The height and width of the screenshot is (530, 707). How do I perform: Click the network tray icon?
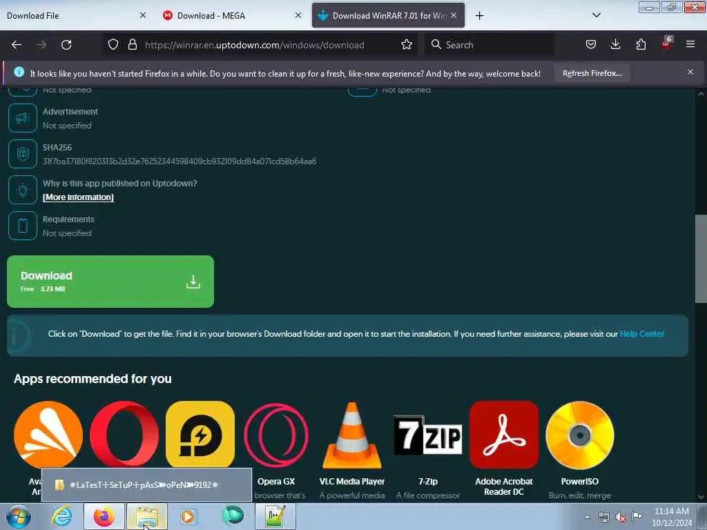[603, 518]
